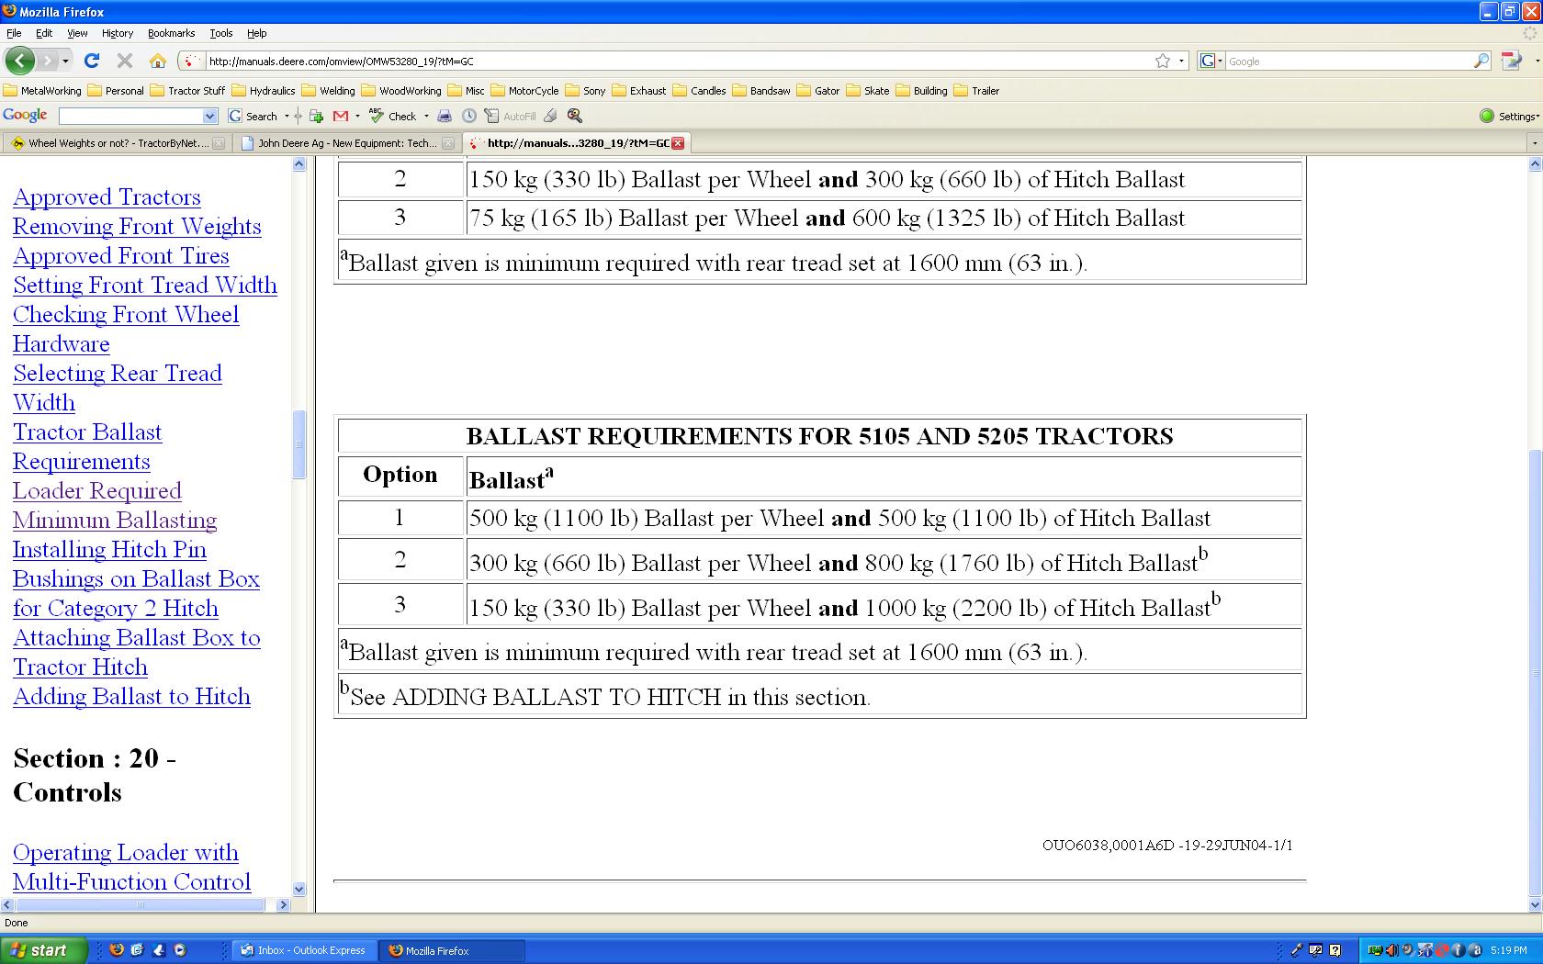Open the Trailer bookmarks folder
This screenshot has height=964, width=1543.
977,91
